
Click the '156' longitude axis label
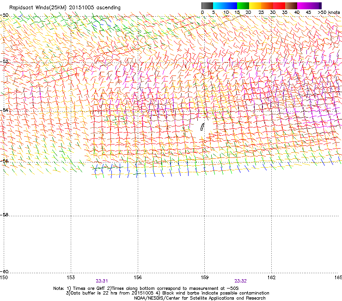[x=138, y=277]
